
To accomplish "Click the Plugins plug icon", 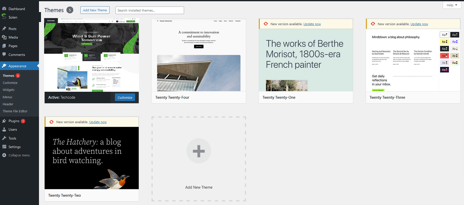I will [4, 121].
